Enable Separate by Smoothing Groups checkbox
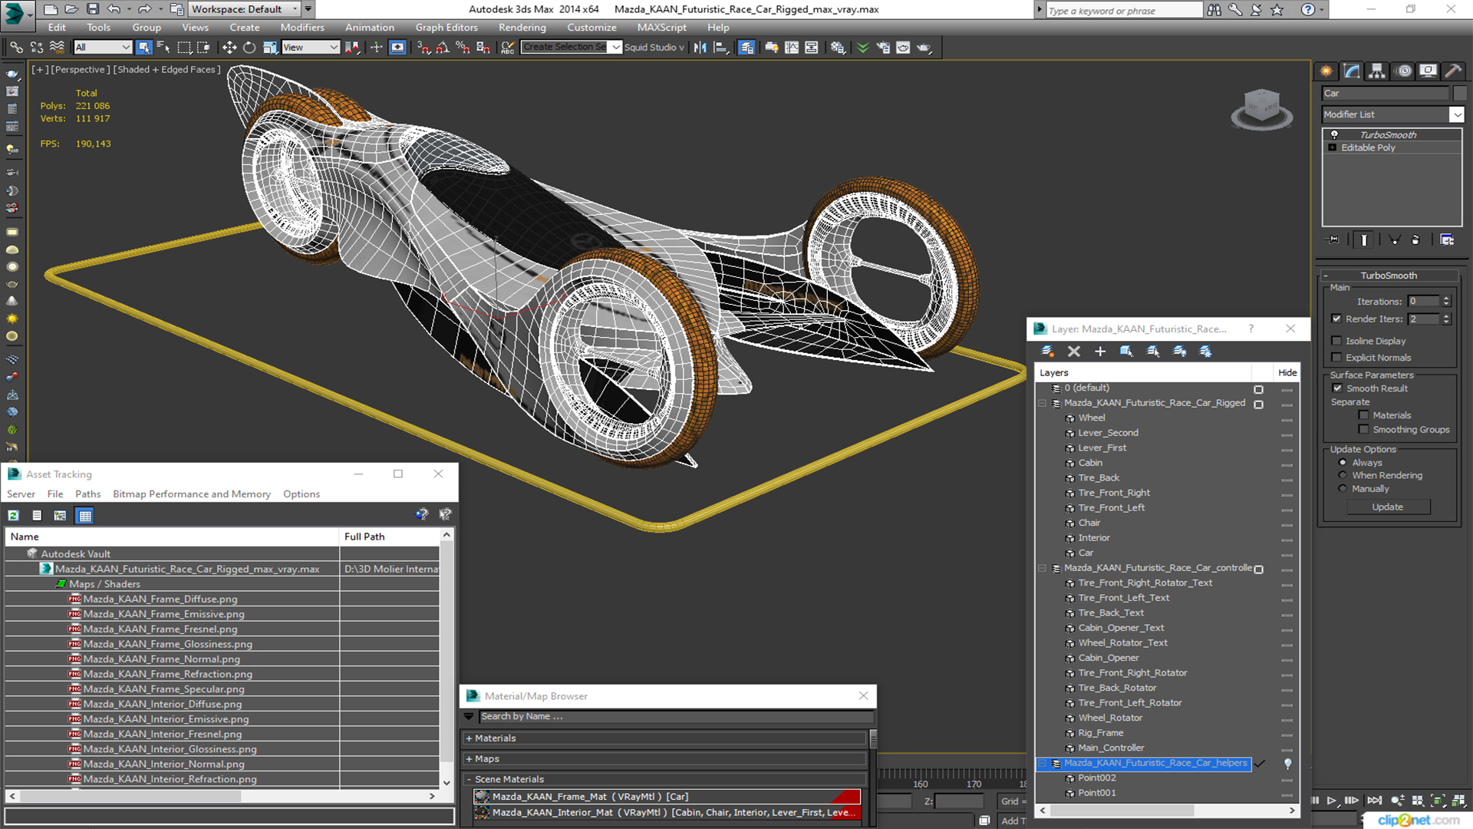The height and width of the screenshot is (829, 1473). click(x=1363, y=430)
